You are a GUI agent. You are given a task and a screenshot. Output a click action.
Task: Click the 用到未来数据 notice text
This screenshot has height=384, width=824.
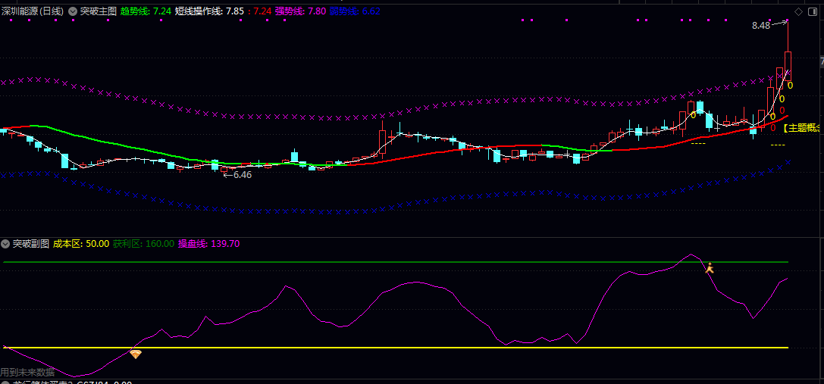(27, 373)
